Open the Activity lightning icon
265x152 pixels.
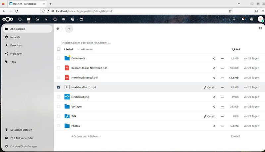point(46,19)
